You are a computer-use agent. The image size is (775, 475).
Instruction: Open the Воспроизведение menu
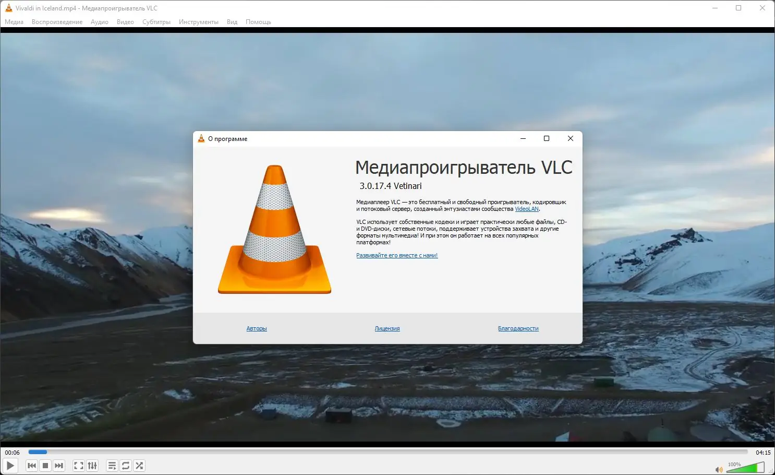57,22
